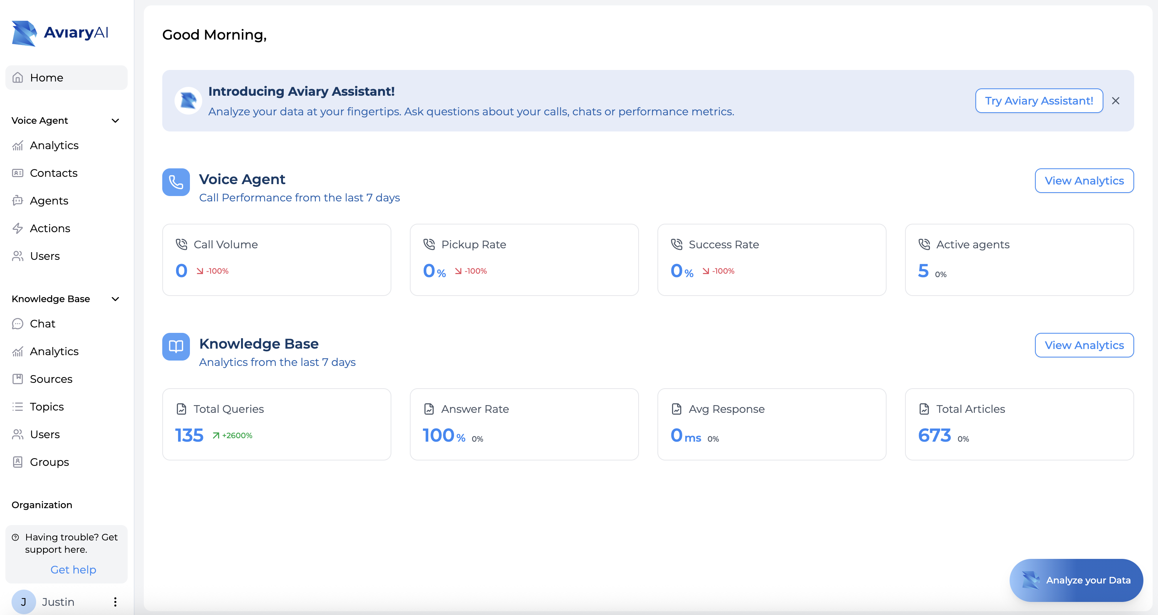Viewport: 1158px width, 615px height.
Task: Click the Knowledge Base book icon
Action: 176,346
